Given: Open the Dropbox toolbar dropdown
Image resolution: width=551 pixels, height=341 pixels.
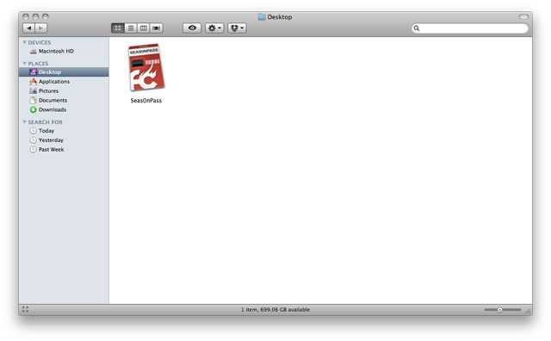Looking at the screenshot, I should 237,28.
